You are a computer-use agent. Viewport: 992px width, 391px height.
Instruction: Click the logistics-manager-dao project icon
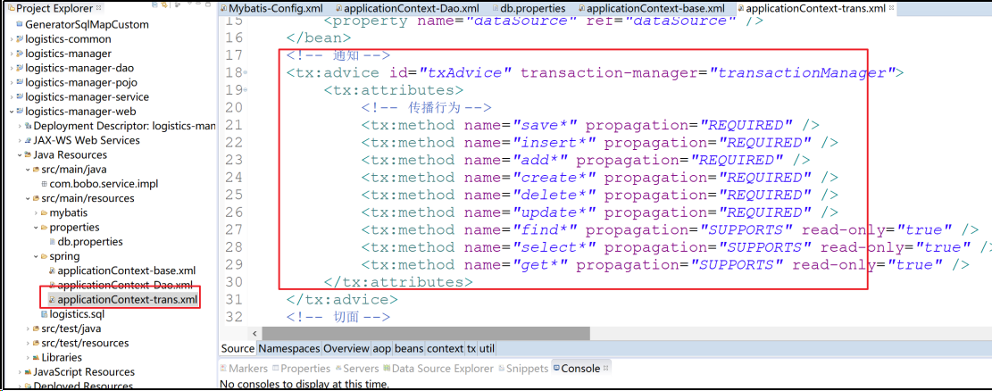[x=20, y=69]
